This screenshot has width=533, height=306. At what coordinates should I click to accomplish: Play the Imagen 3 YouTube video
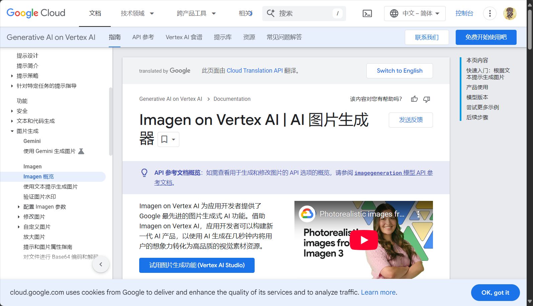point(364,240)
